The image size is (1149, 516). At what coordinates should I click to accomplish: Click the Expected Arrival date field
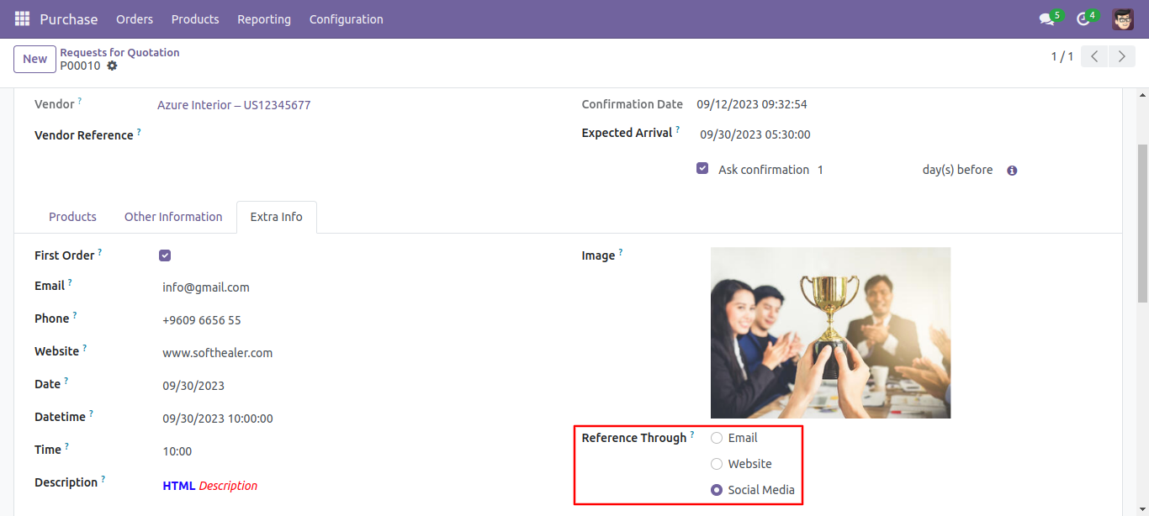755,134
